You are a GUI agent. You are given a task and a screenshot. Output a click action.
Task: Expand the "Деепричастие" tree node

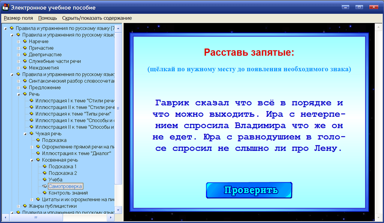coord(19,55)
